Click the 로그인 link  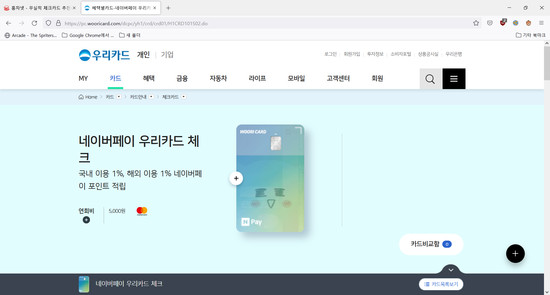330,54
